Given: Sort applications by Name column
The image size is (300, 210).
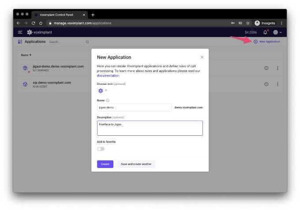Looking at the screenshot, I should 26,55.
